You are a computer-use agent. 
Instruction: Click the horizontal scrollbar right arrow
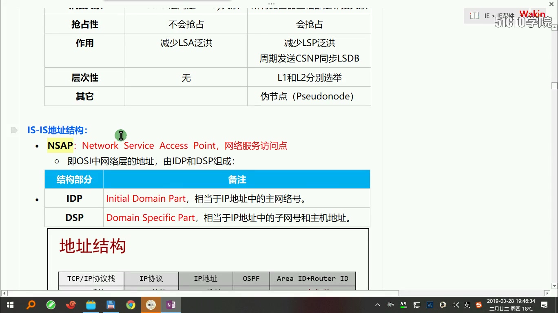[x=547, y=293]
